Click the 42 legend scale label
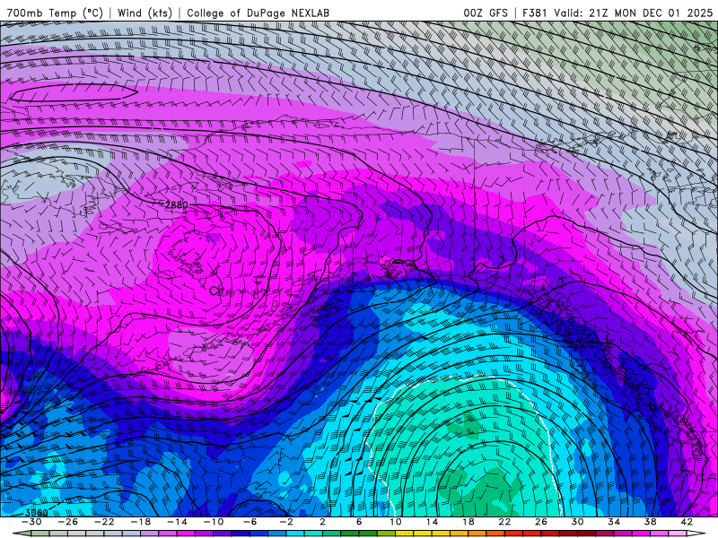Viewport: 718px width, 538px height. 687,522
